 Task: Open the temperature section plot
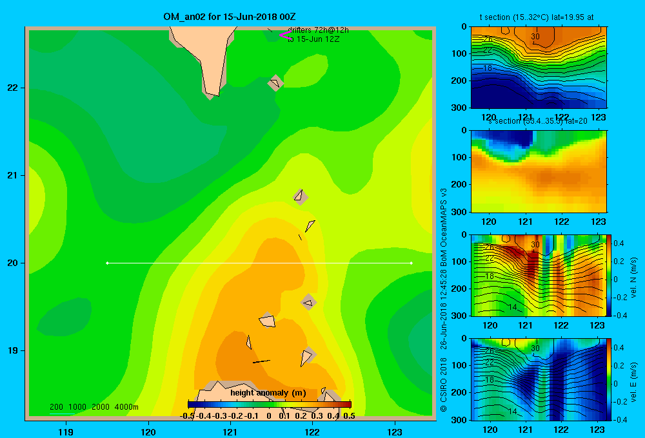[x=539, y=68]
